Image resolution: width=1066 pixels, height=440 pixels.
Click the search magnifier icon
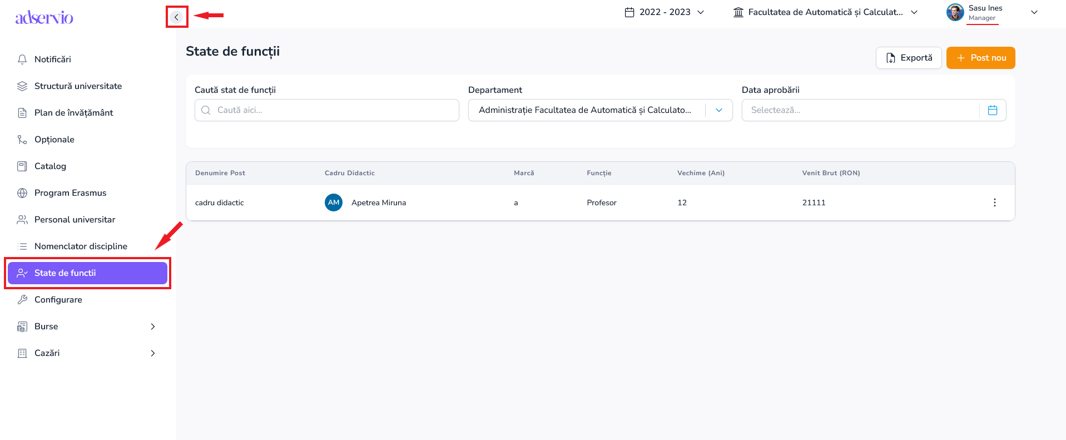point(206,110)
